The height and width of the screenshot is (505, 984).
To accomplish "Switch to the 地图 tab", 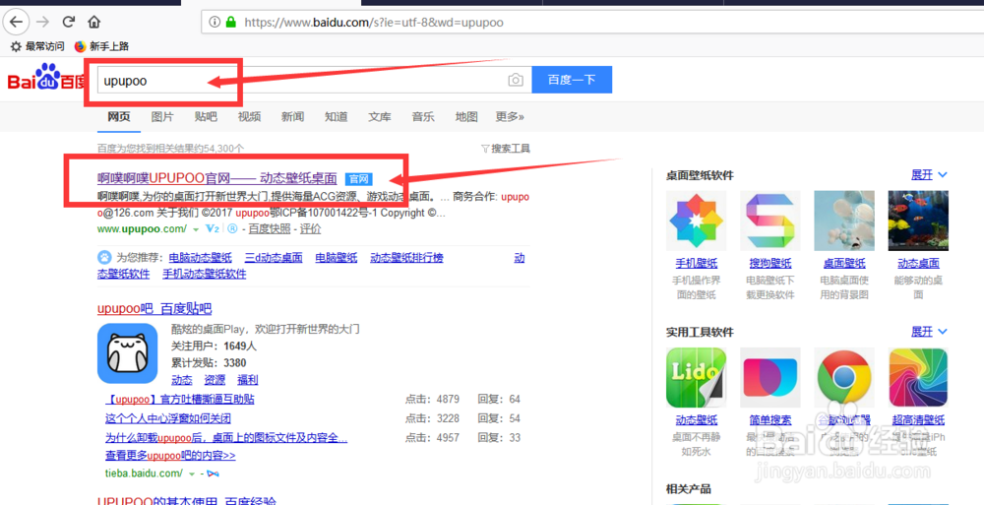I will pos(466,117).
